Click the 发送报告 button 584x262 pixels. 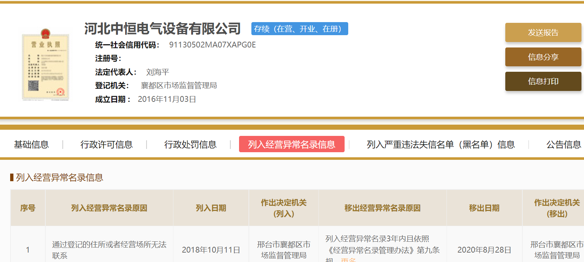pos(543,33)
